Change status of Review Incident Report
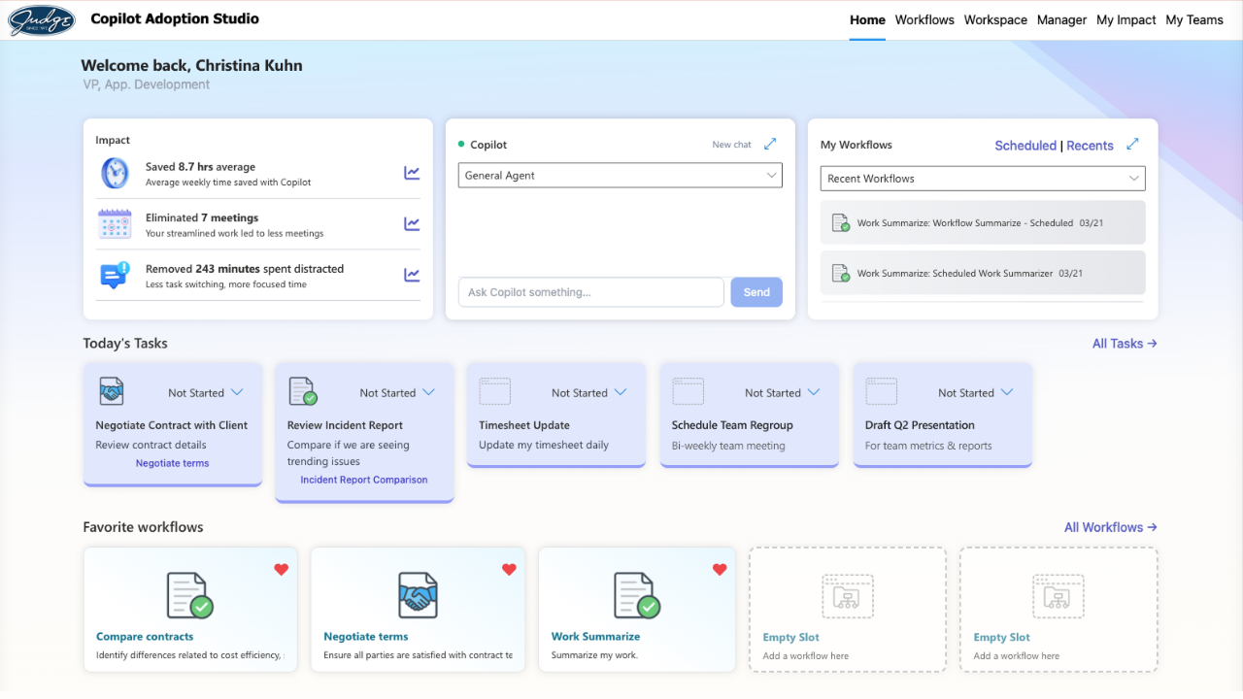The image size is (1243, 699). click(x=397, y=393)
